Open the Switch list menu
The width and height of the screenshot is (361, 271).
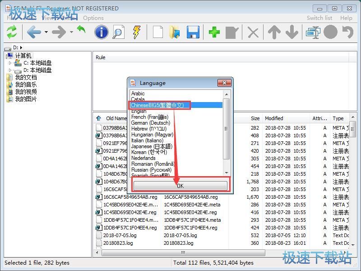click(x=319, y=18)
